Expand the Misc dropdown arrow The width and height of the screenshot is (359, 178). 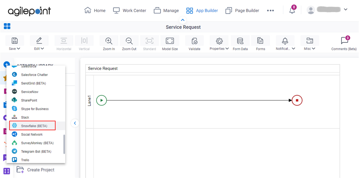coord(314,48)
